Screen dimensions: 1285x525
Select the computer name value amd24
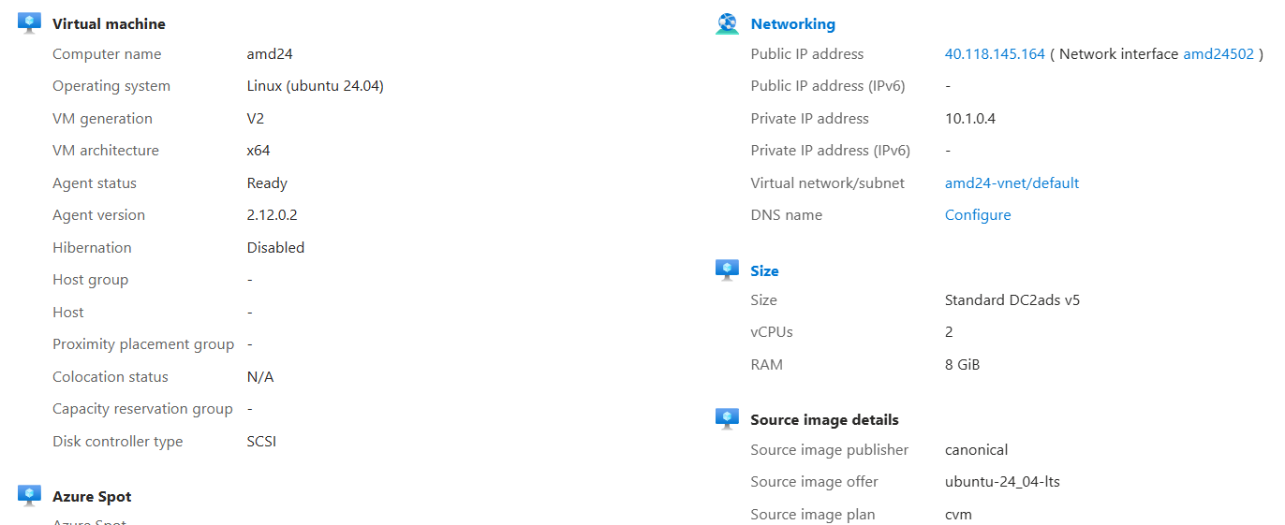tap(270, 54)
